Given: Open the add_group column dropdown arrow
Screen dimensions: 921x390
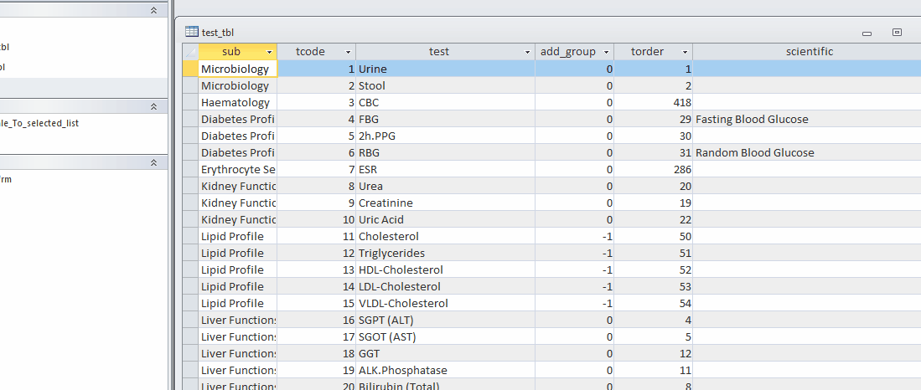Looking at the screenshot, I should 606,52.
